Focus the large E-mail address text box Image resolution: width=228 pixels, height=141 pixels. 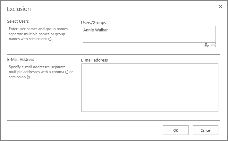[150, 88]
